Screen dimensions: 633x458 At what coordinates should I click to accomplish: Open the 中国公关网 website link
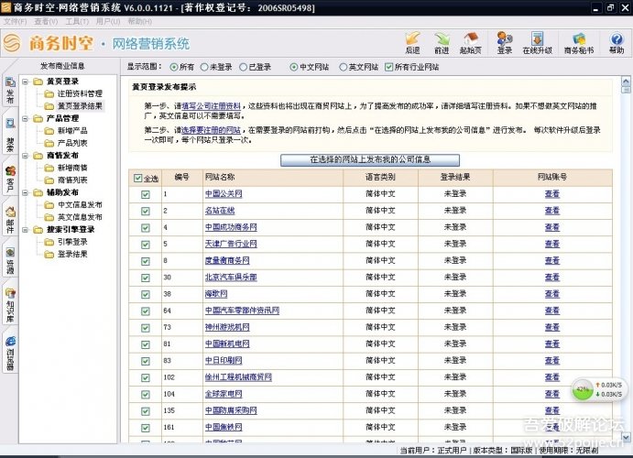click(x=224, y=194)
